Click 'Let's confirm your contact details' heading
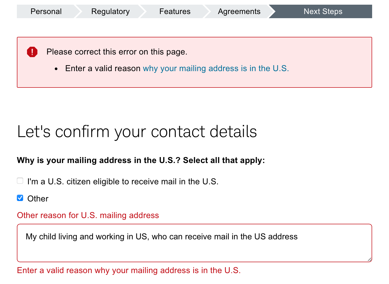389x284 pixels. tap(137, 131)
